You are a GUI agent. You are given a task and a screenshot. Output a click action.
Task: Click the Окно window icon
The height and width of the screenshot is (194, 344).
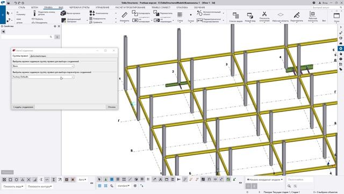pos(336,16)
